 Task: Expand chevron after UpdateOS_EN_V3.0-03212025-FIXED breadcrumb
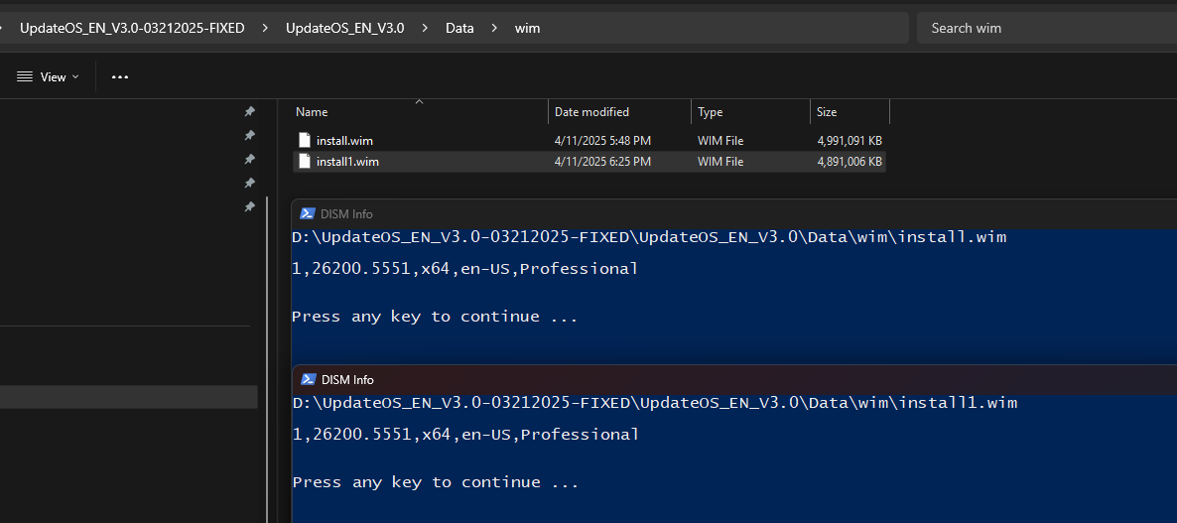(265, 28)
